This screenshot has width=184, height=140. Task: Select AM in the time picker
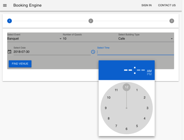coord(149,71)
